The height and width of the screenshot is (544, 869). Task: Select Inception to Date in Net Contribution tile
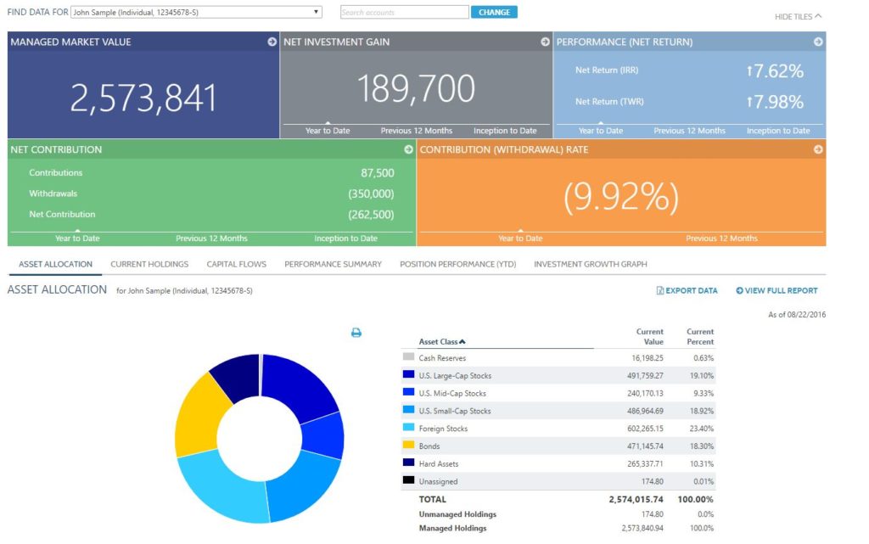[346, 238]
